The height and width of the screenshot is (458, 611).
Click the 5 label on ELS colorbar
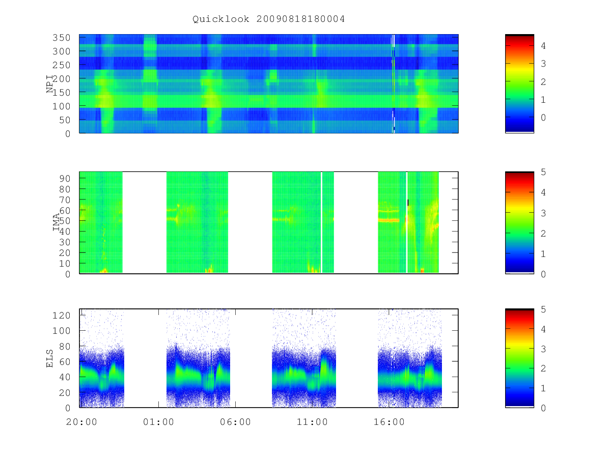point(544,309)
